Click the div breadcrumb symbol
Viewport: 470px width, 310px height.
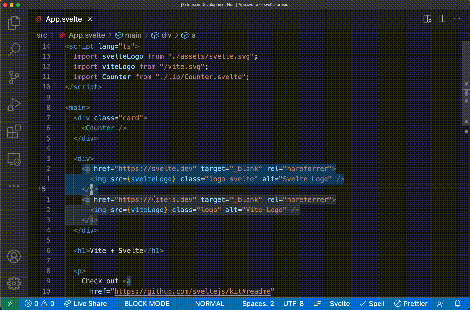(162, 35)
